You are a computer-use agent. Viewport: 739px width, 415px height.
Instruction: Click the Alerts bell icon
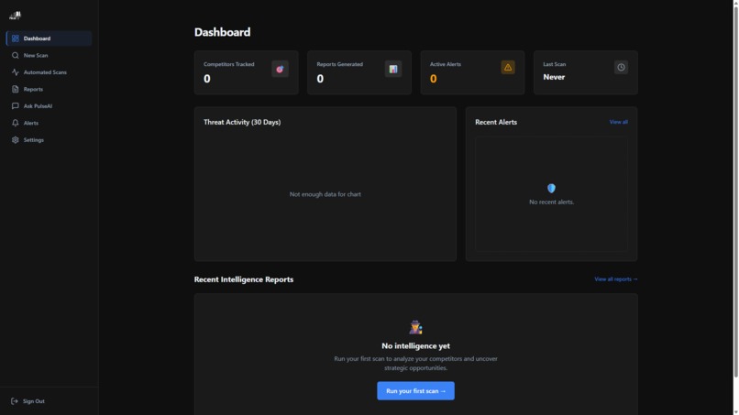pos(15,123)
